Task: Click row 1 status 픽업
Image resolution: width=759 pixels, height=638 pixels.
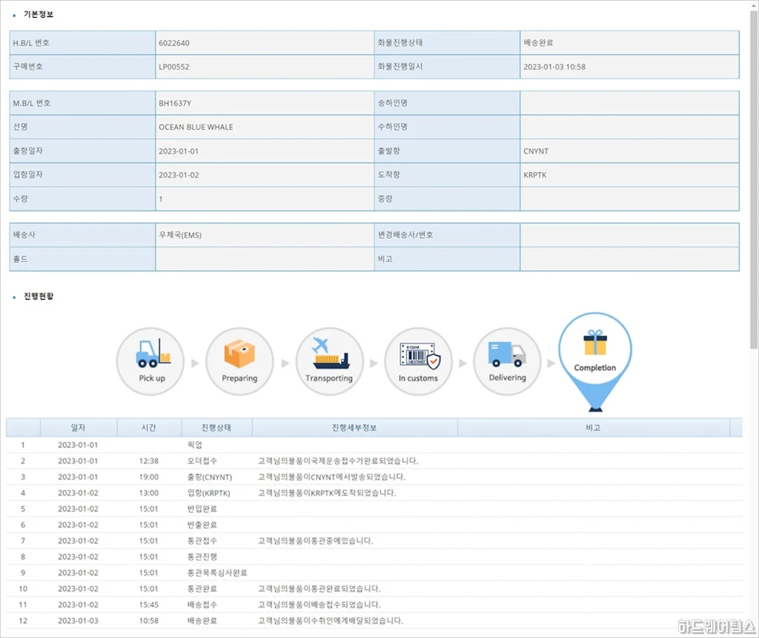Action: point(195,444)
